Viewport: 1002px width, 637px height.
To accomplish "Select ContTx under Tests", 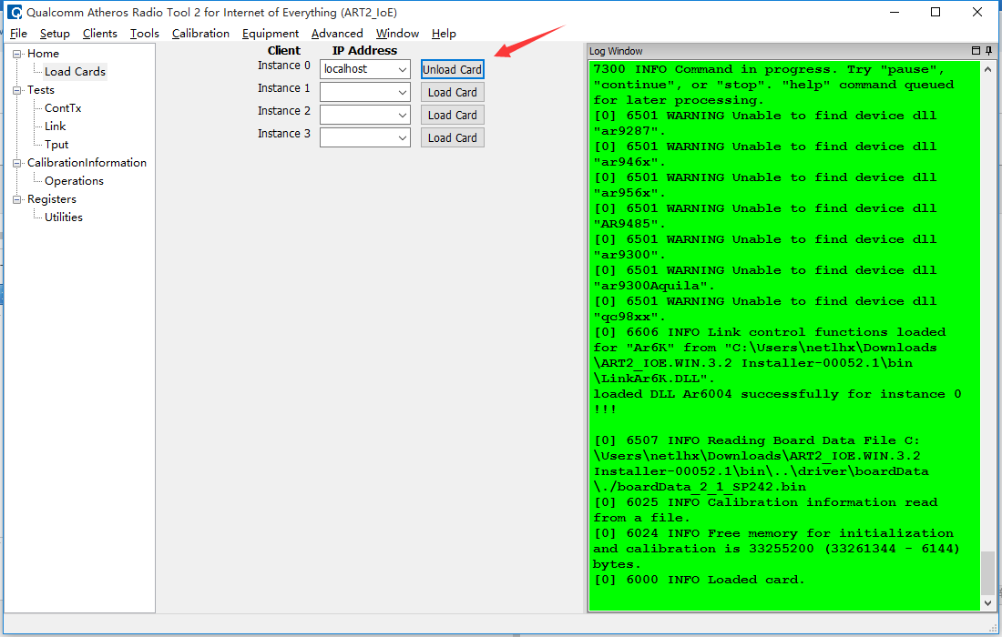I will pyautogui.click(x=63, y=108).
